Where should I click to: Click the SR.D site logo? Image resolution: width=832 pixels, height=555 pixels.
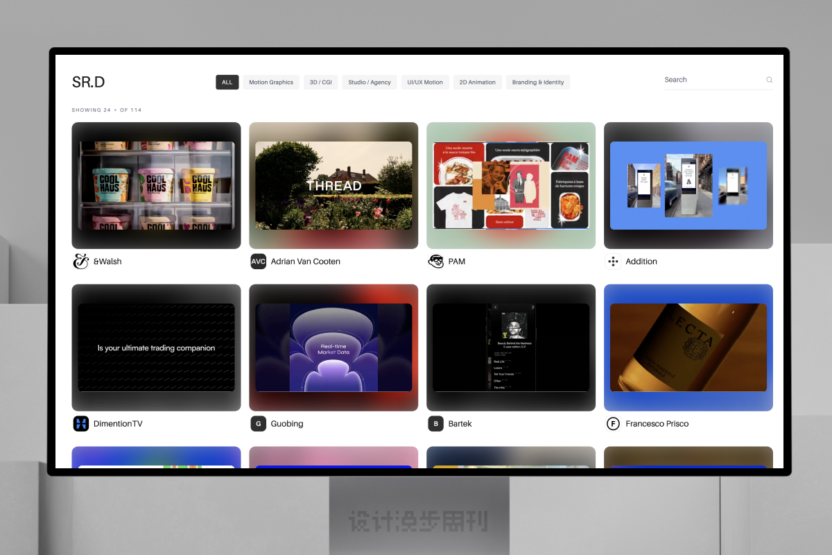(88, 82)
